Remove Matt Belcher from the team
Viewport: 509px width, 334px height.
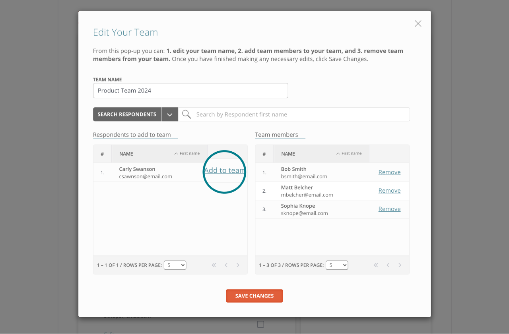389,191
